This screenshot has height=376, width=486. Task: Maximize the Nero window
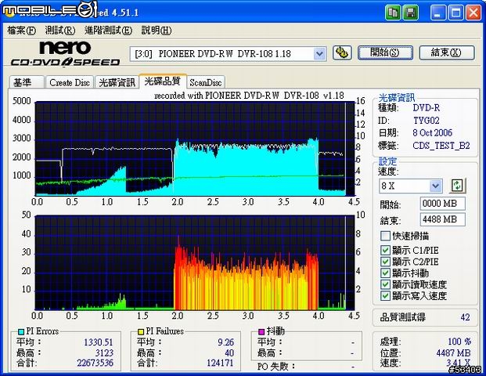tap(455, 13)
